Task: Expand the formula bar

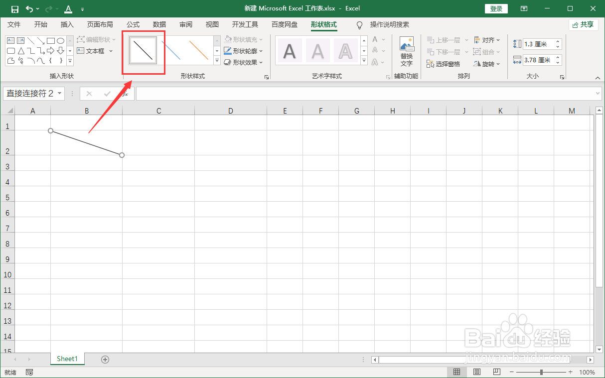Action: pyautogui.click(x=598, y=94)
